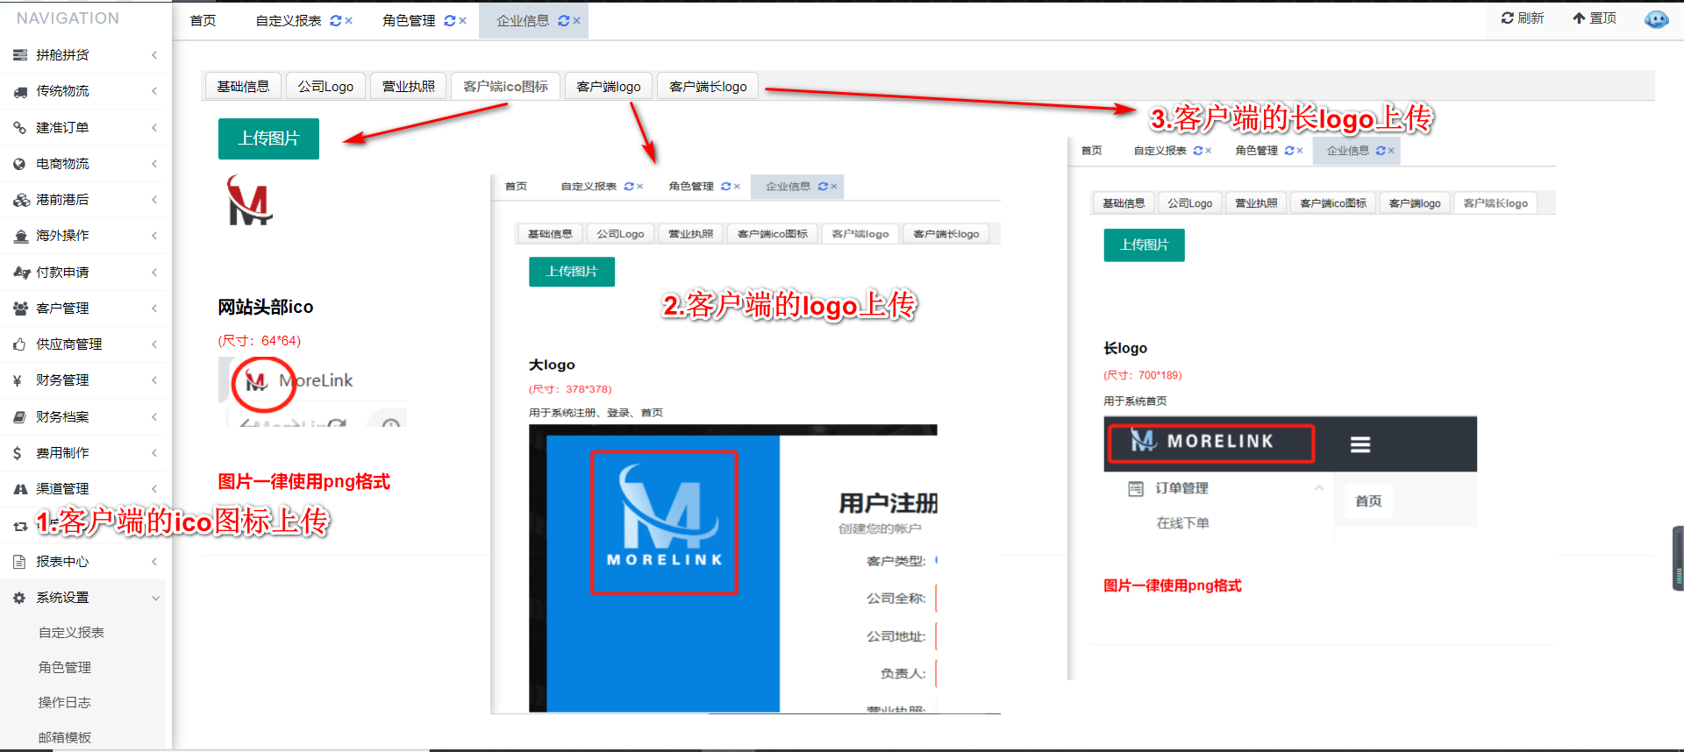The height and width of the screenshot is (752, 1684).
Task: Open 自定义报表 under 系统设置 in sidebar
Action: tap(71, 633)
